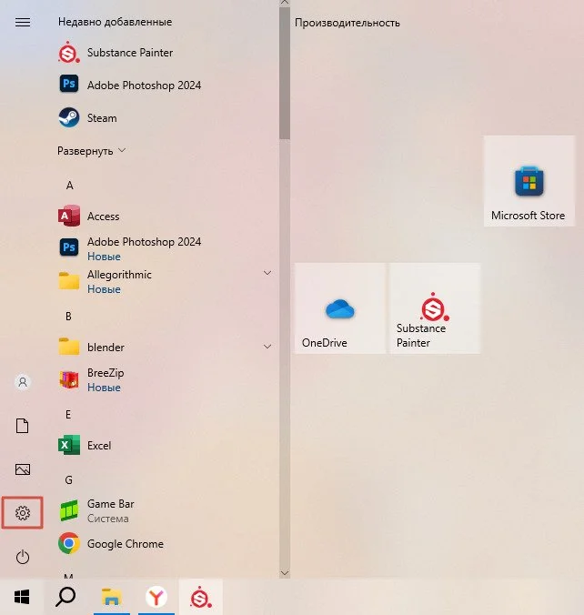584x615 pixels.
Task: Open File Explorer from the taskbar
Action: coord(111,597)
